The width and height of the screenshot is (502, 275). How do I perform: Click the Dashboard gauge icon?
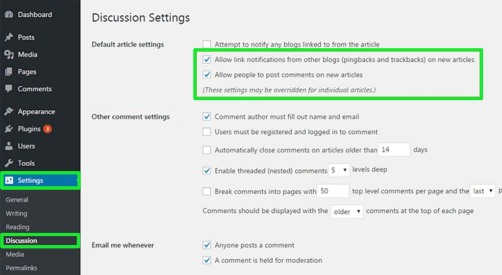point(8,15)
